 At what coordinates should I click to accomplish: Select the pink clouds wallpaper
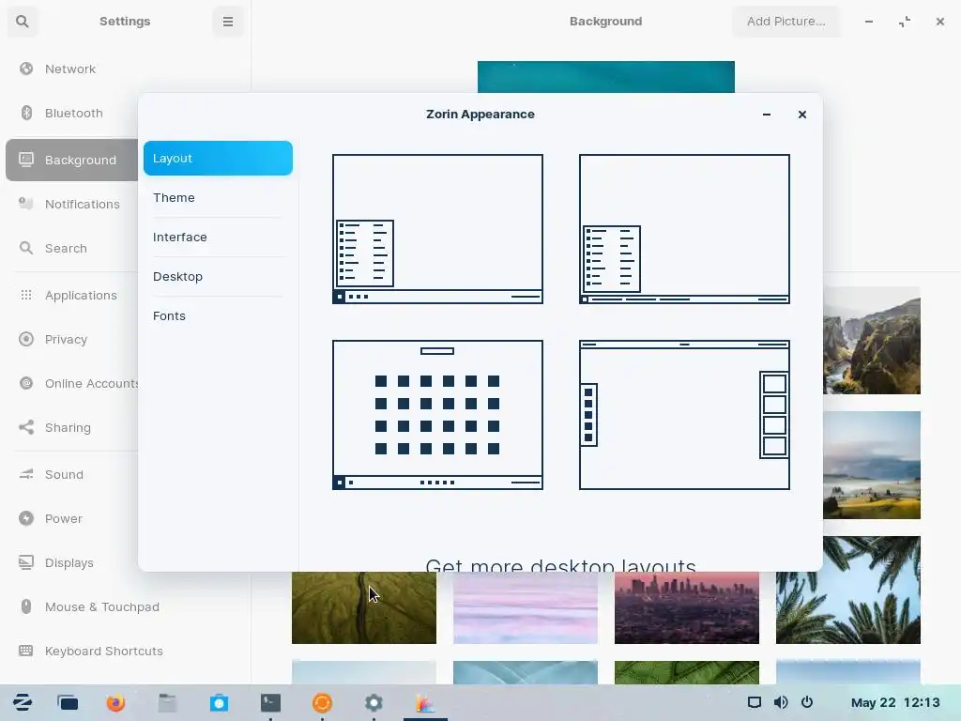(x=526, y=607)
